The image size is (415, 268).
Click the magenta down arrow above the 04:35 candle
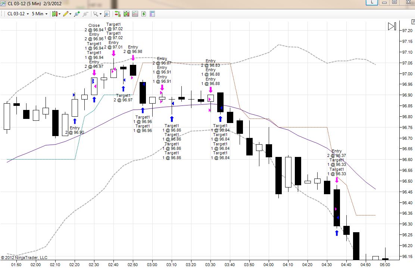point(337,180)
